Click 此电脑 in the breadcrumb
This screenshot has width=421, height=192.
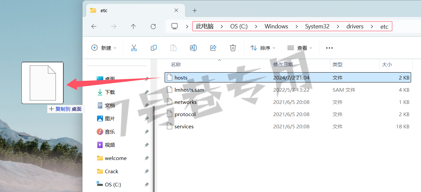[x=205, y=26]
